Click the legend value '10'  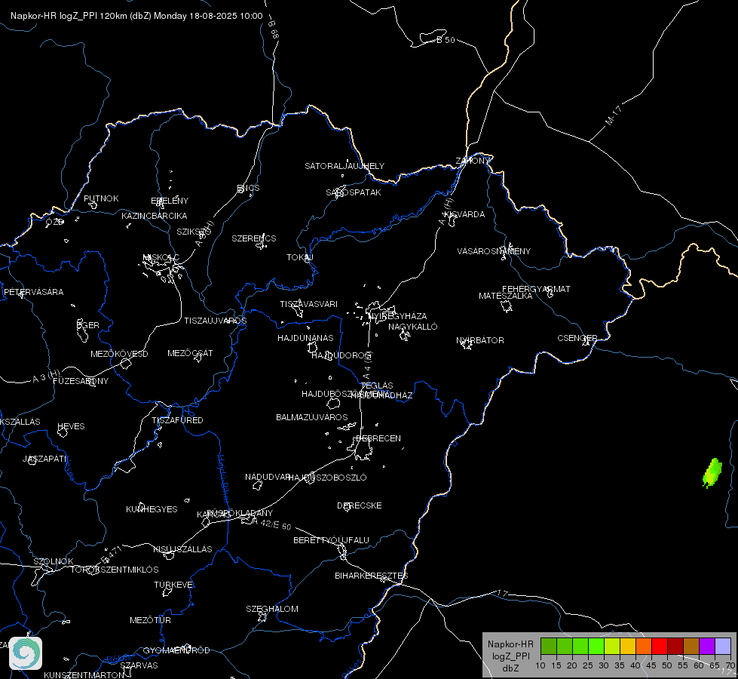(540, 666)
